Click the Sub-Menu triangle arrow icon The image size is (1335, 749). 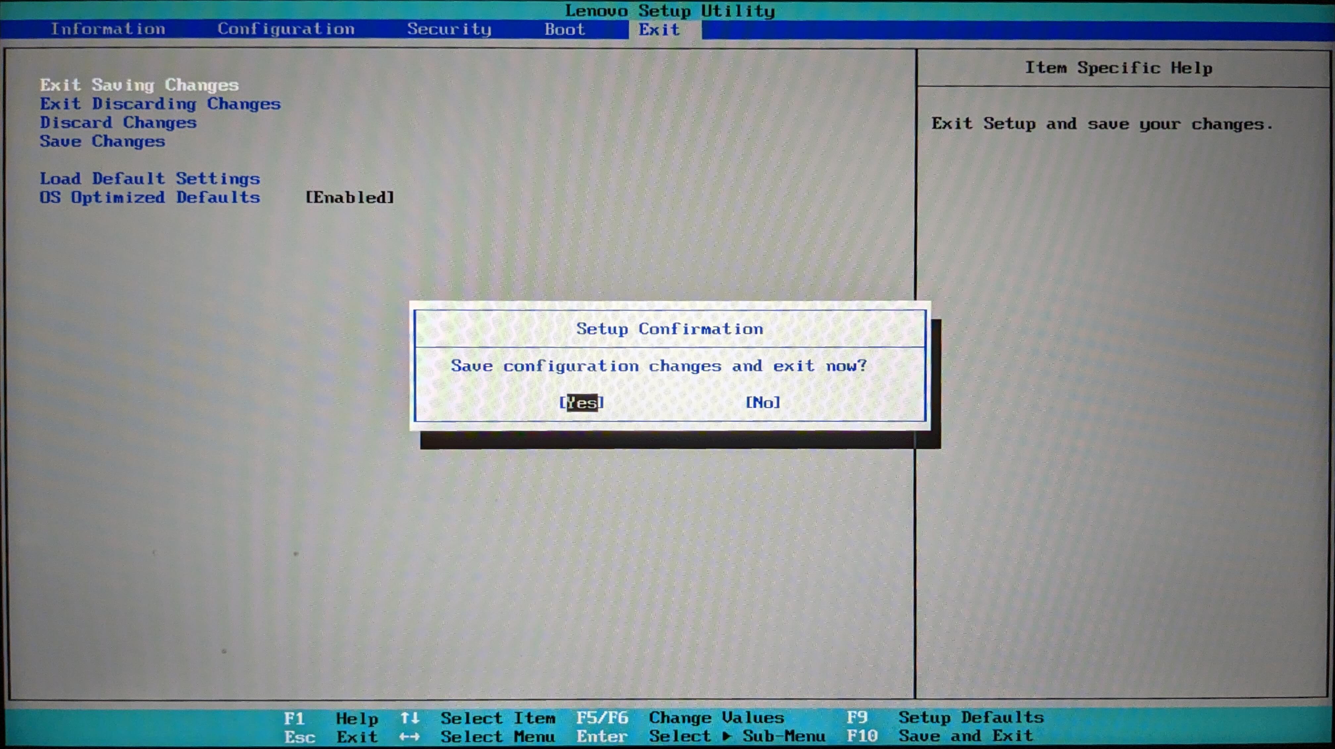pyautogui.click(x=726, y=736)
